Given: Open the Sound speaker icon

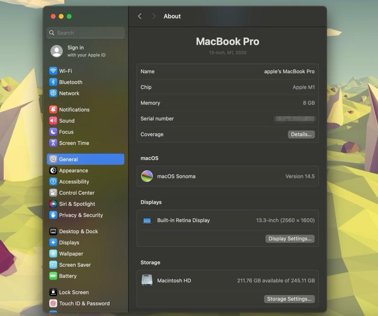Looking at the screenshot, I should [x=53, y=121].
